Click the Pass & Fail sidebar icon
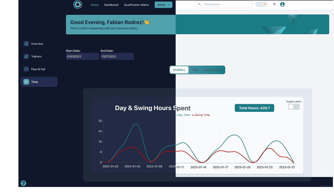The height and width of the screenshot is (196, 334). (x=26, y=69)
